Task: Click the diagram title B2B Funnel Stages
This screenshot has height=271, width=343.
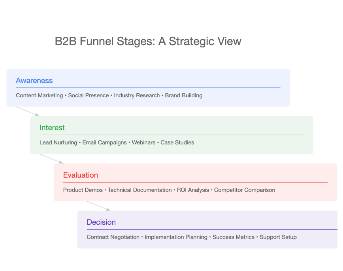Action: point(148,41)
